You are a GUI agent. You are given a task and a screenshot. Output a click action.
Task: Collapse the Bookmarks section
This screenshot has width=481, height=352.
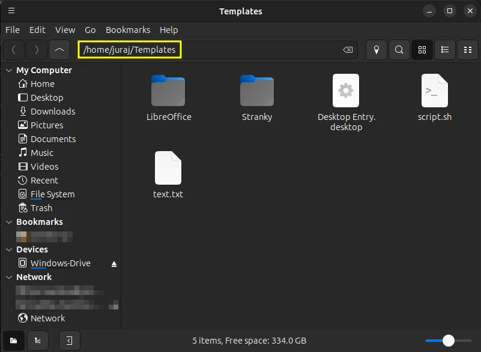[x=8, y=221]
